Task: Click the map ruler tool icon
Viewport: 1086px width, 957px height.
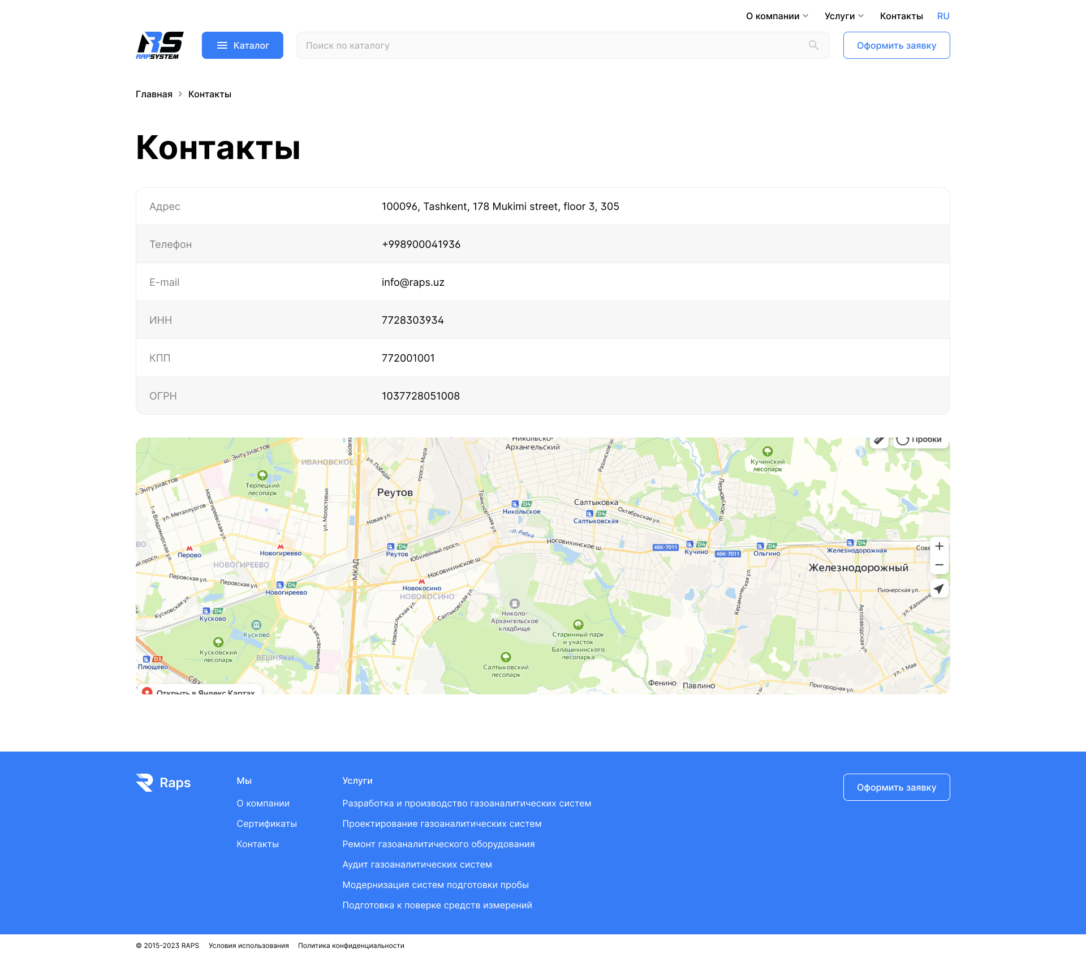Action: (x=879, y=441)
